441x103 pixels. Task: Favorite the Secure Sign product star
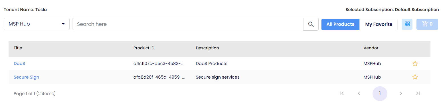pos(415,77)
